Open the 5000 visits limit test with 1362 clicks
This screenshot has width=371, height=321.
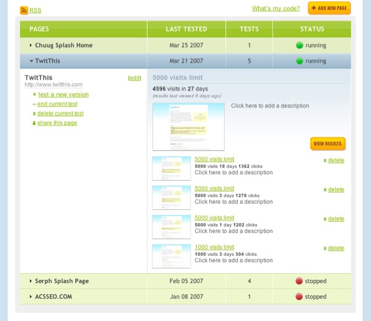214,160
